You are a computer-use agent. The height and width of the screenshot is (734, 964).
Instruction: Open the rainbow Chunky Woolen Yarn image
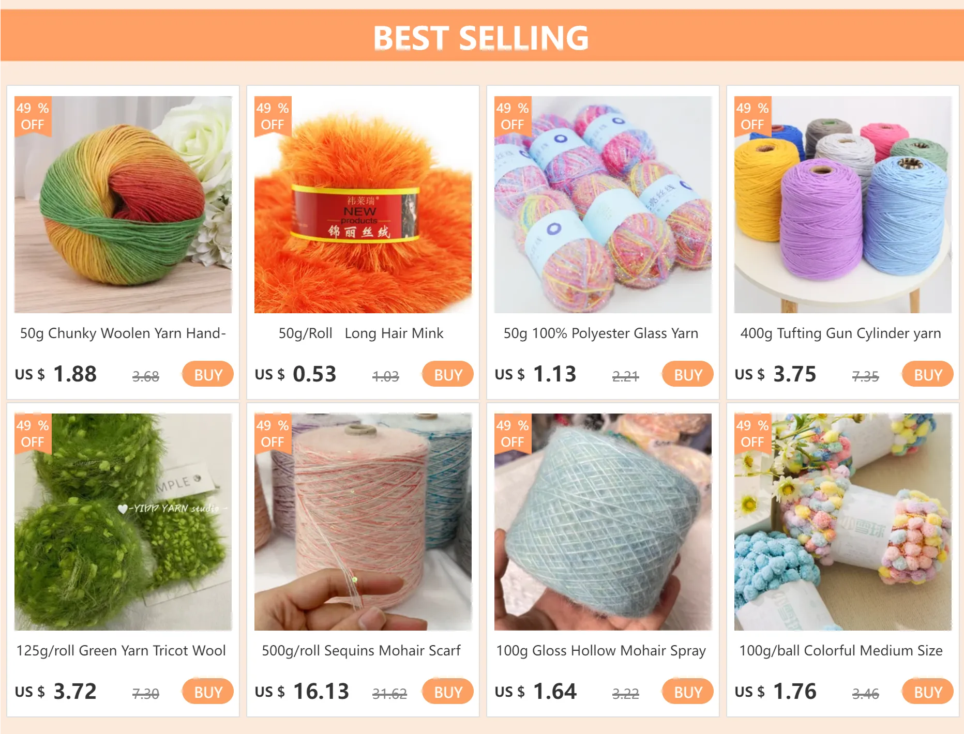pyautogui.click(x=123, y=205)
